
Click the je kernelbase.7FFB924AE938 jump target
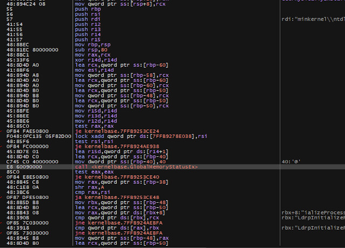pyautogui.click(x=113, y=146)
